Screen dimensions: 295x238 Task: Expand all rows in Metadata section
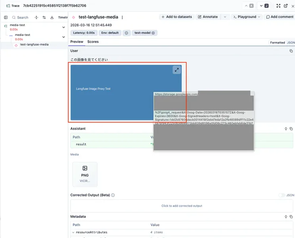click(x=286, y=217)
